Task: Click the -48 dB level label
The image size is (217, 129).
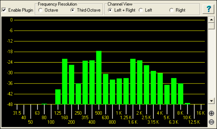Action: [x=10, y=104]
